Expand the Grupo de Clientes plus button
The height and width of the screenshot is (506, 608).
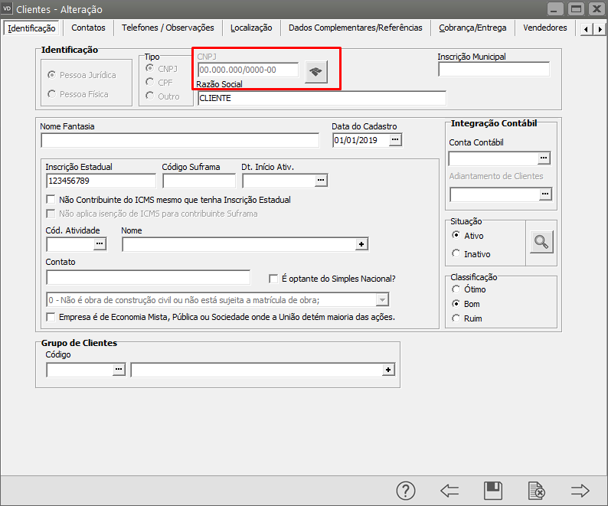388,370
